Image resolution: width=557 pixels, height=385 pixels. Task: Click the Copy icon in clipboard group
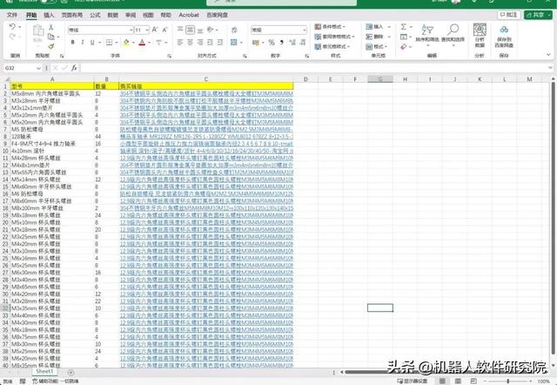[x=50, y=37]
